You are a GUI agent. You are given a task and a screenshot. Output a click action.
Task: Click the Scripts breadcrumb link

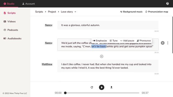click(39, 12)
